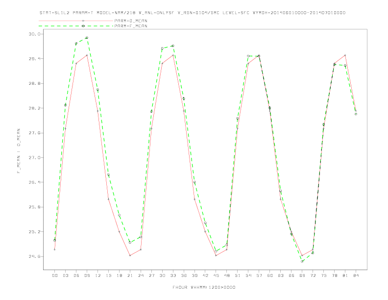Click the 27 forecast hour tick label
The width and height of the screenshot is (388, 300).
[151, 275]
